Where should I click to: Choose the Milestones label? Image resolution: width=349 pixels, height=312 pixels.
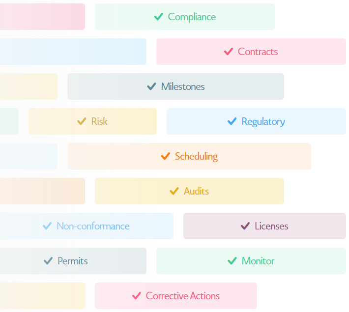coord(183,86)
